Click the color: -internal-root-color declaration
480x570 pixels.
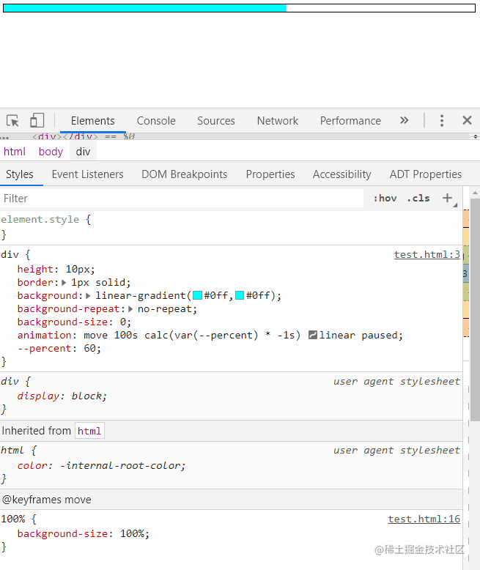(101, 466)
